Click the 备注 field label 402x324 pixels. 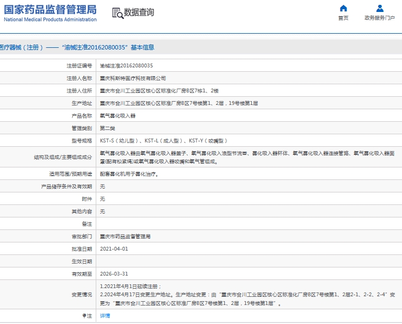pos(87,224)
